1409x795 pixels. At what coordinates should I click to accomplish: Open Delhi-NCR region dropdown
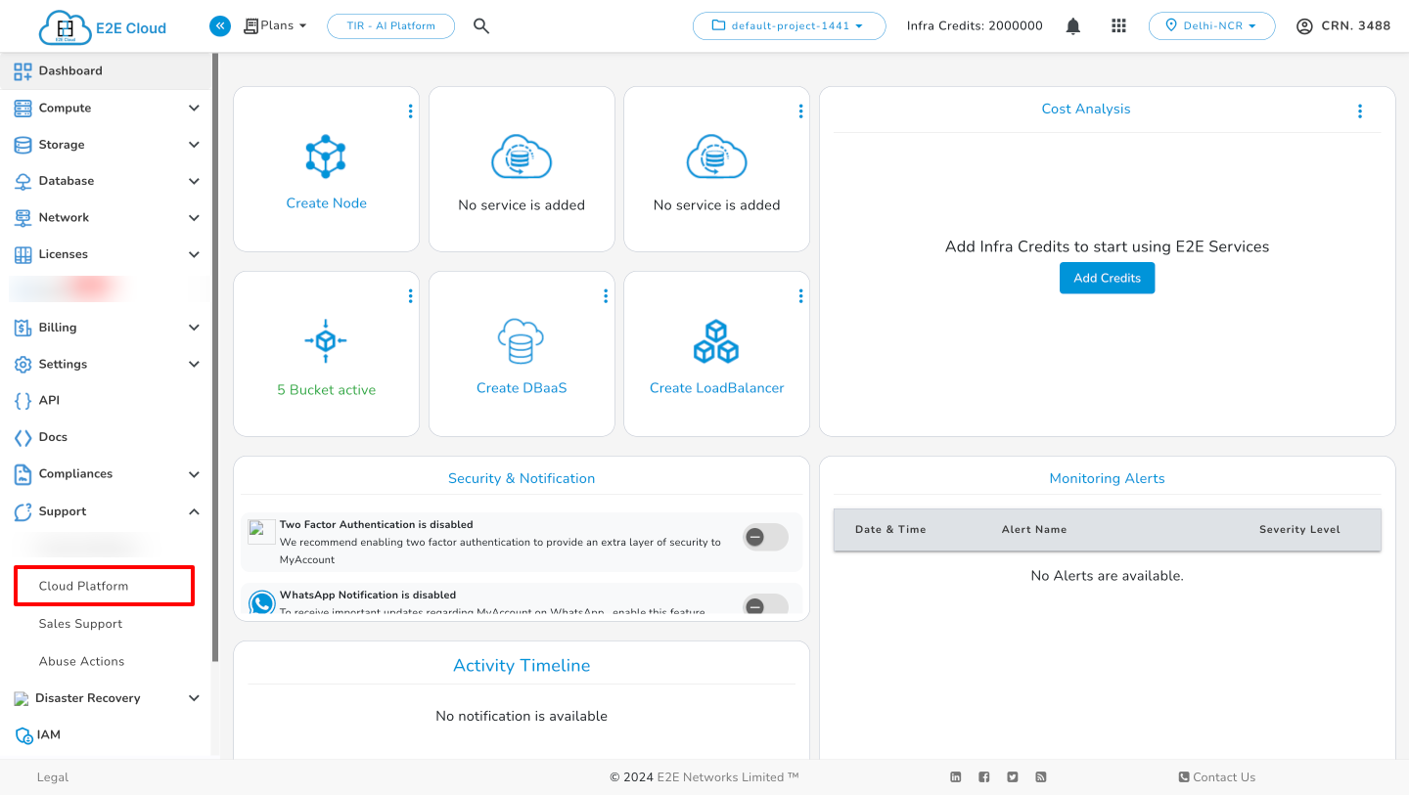(x=1211, y=25)
